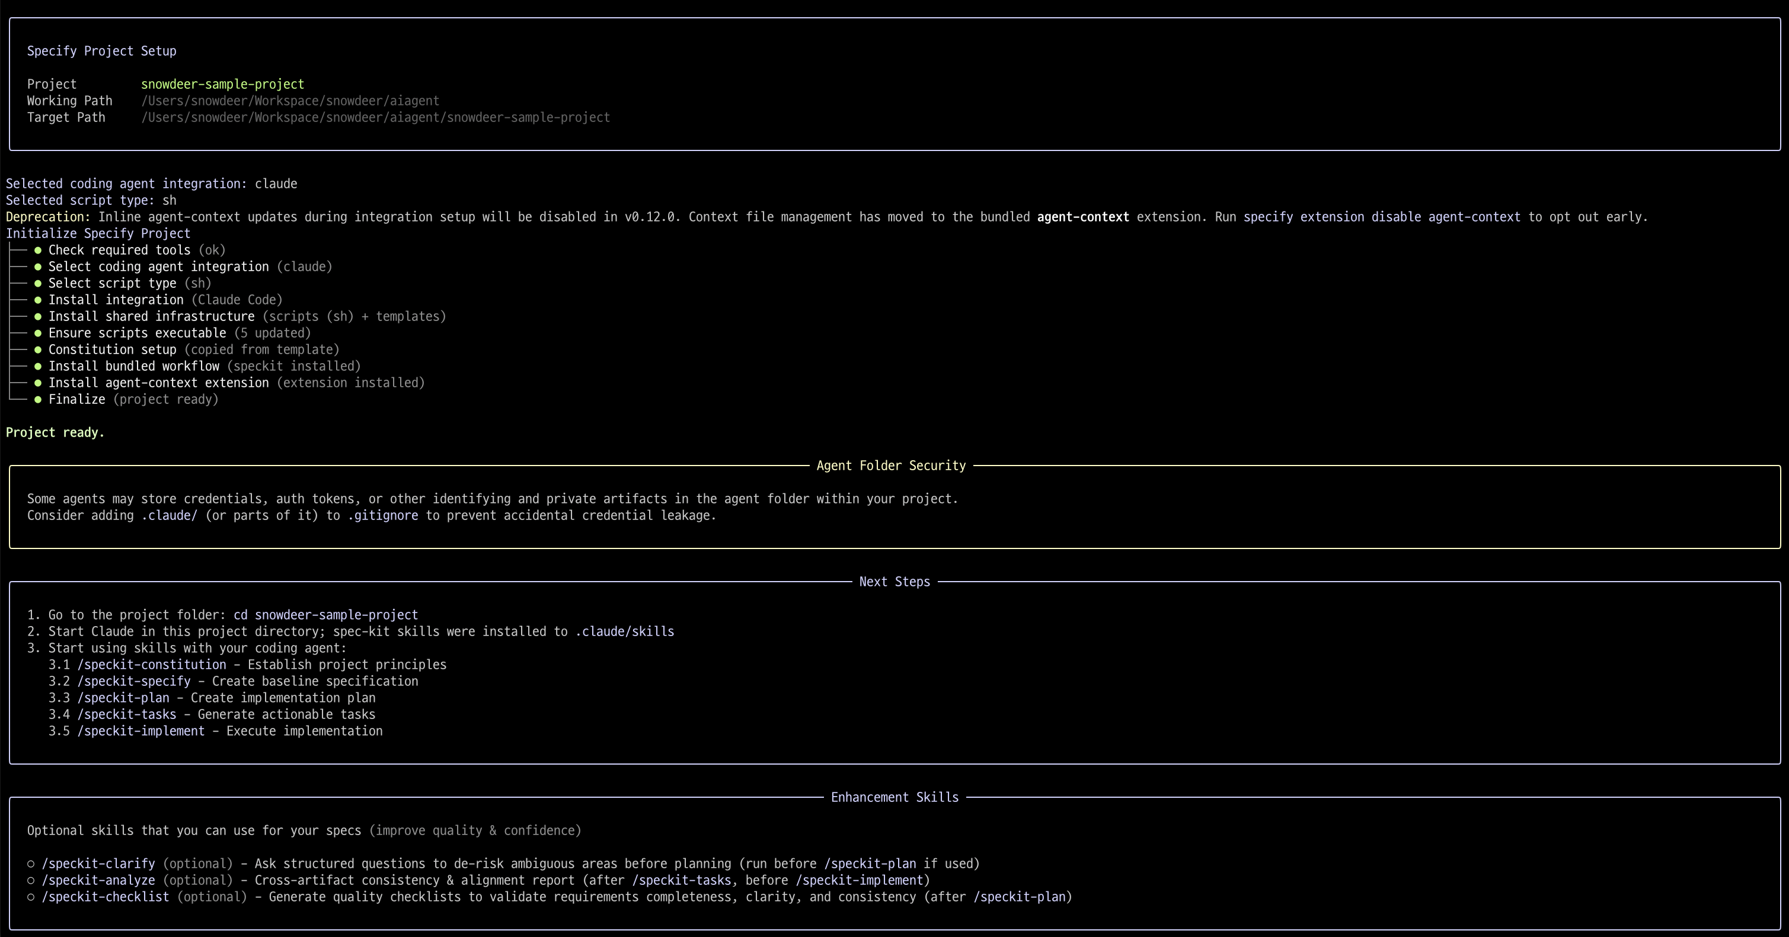Screen dimensions: 1789x937
Task: Click '/speckit-tasks' in step 3.4
Action: pos(126,715)
